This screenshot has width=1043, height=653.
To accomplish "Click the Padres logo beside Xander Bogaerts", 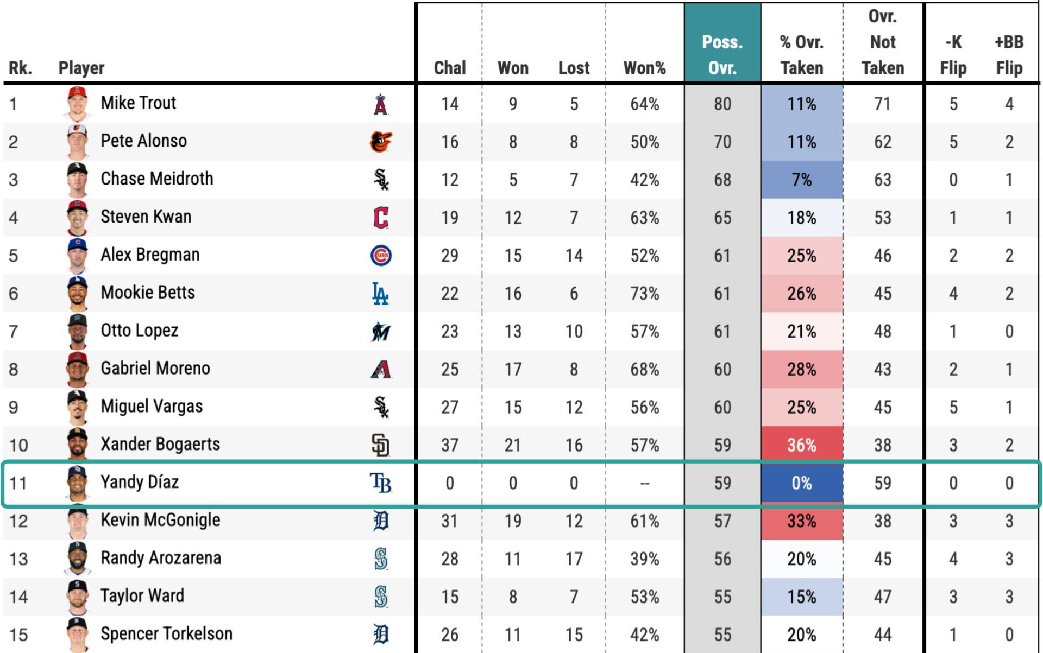I will 381,445.
